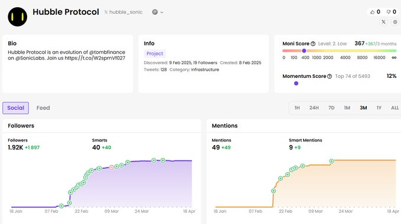
Task: Click the last green marker on Mentions chart
Action: [x=332, y=161]
